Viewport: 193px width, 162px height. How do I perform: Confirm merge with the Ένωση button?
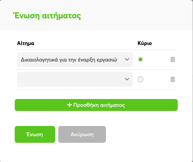coord(35,134)
